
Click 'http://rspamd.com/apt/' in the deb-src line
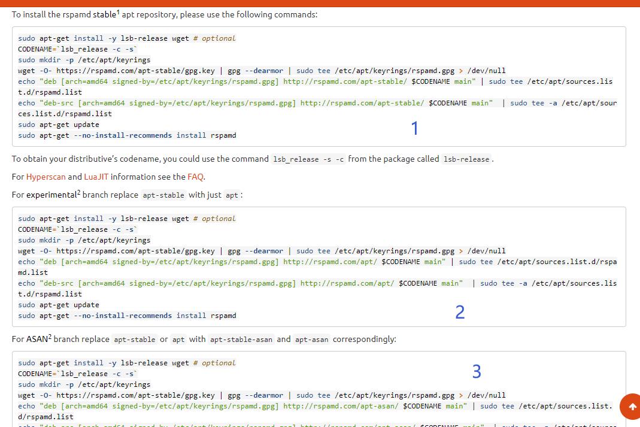[347, 283]
